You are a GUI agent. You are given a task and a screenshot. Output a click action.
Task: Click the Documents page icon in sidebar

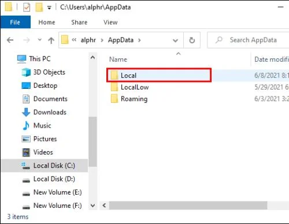(x=26, y=99)
